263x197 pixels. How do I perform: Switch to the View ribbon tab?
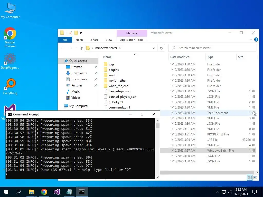109,40
